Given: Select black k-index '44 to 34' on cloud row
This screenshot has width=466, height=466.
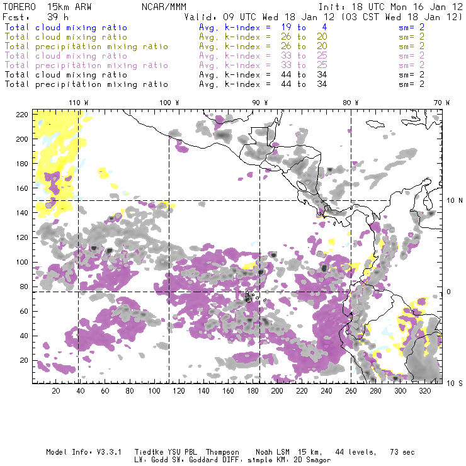Looking at the screenshot, I should pos(304,74).
